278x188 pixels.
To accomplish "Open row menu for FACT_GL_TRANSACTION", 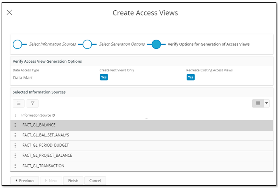I will 15,166.
